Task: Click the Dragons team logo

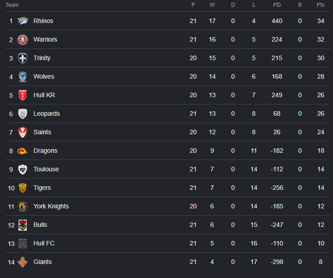Action: (x=23, y=151)
